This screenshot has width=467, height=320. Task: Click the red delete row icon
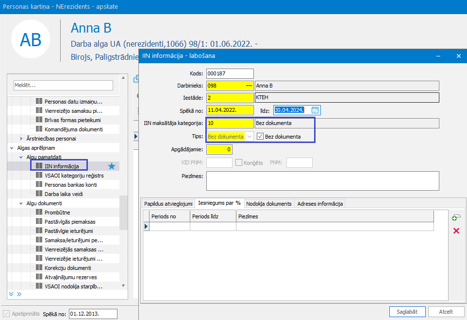pyautogui.click(x=456, y=231)
